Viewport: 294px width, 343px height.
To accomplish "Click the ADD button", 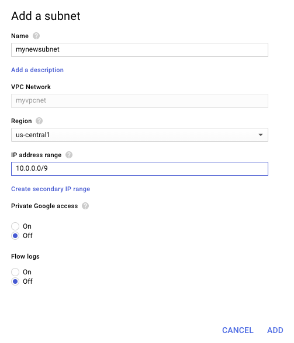I will [x=275, y=330].
